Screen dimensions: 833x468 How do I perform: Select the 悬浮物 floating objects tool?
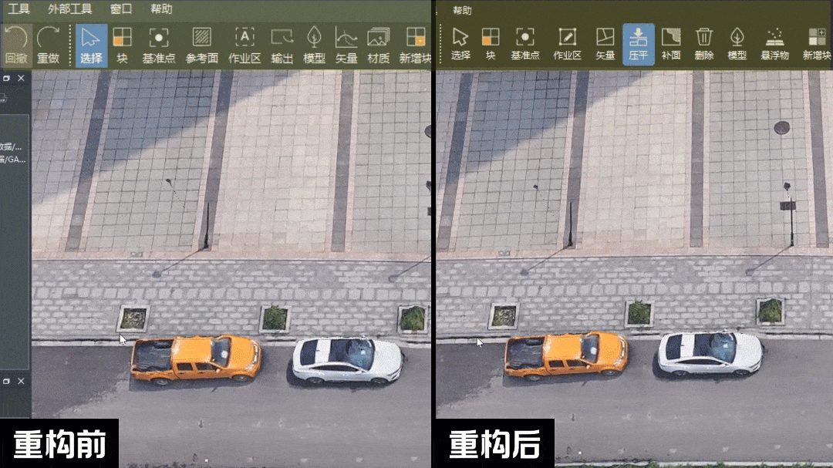click(x=774, y=44)
